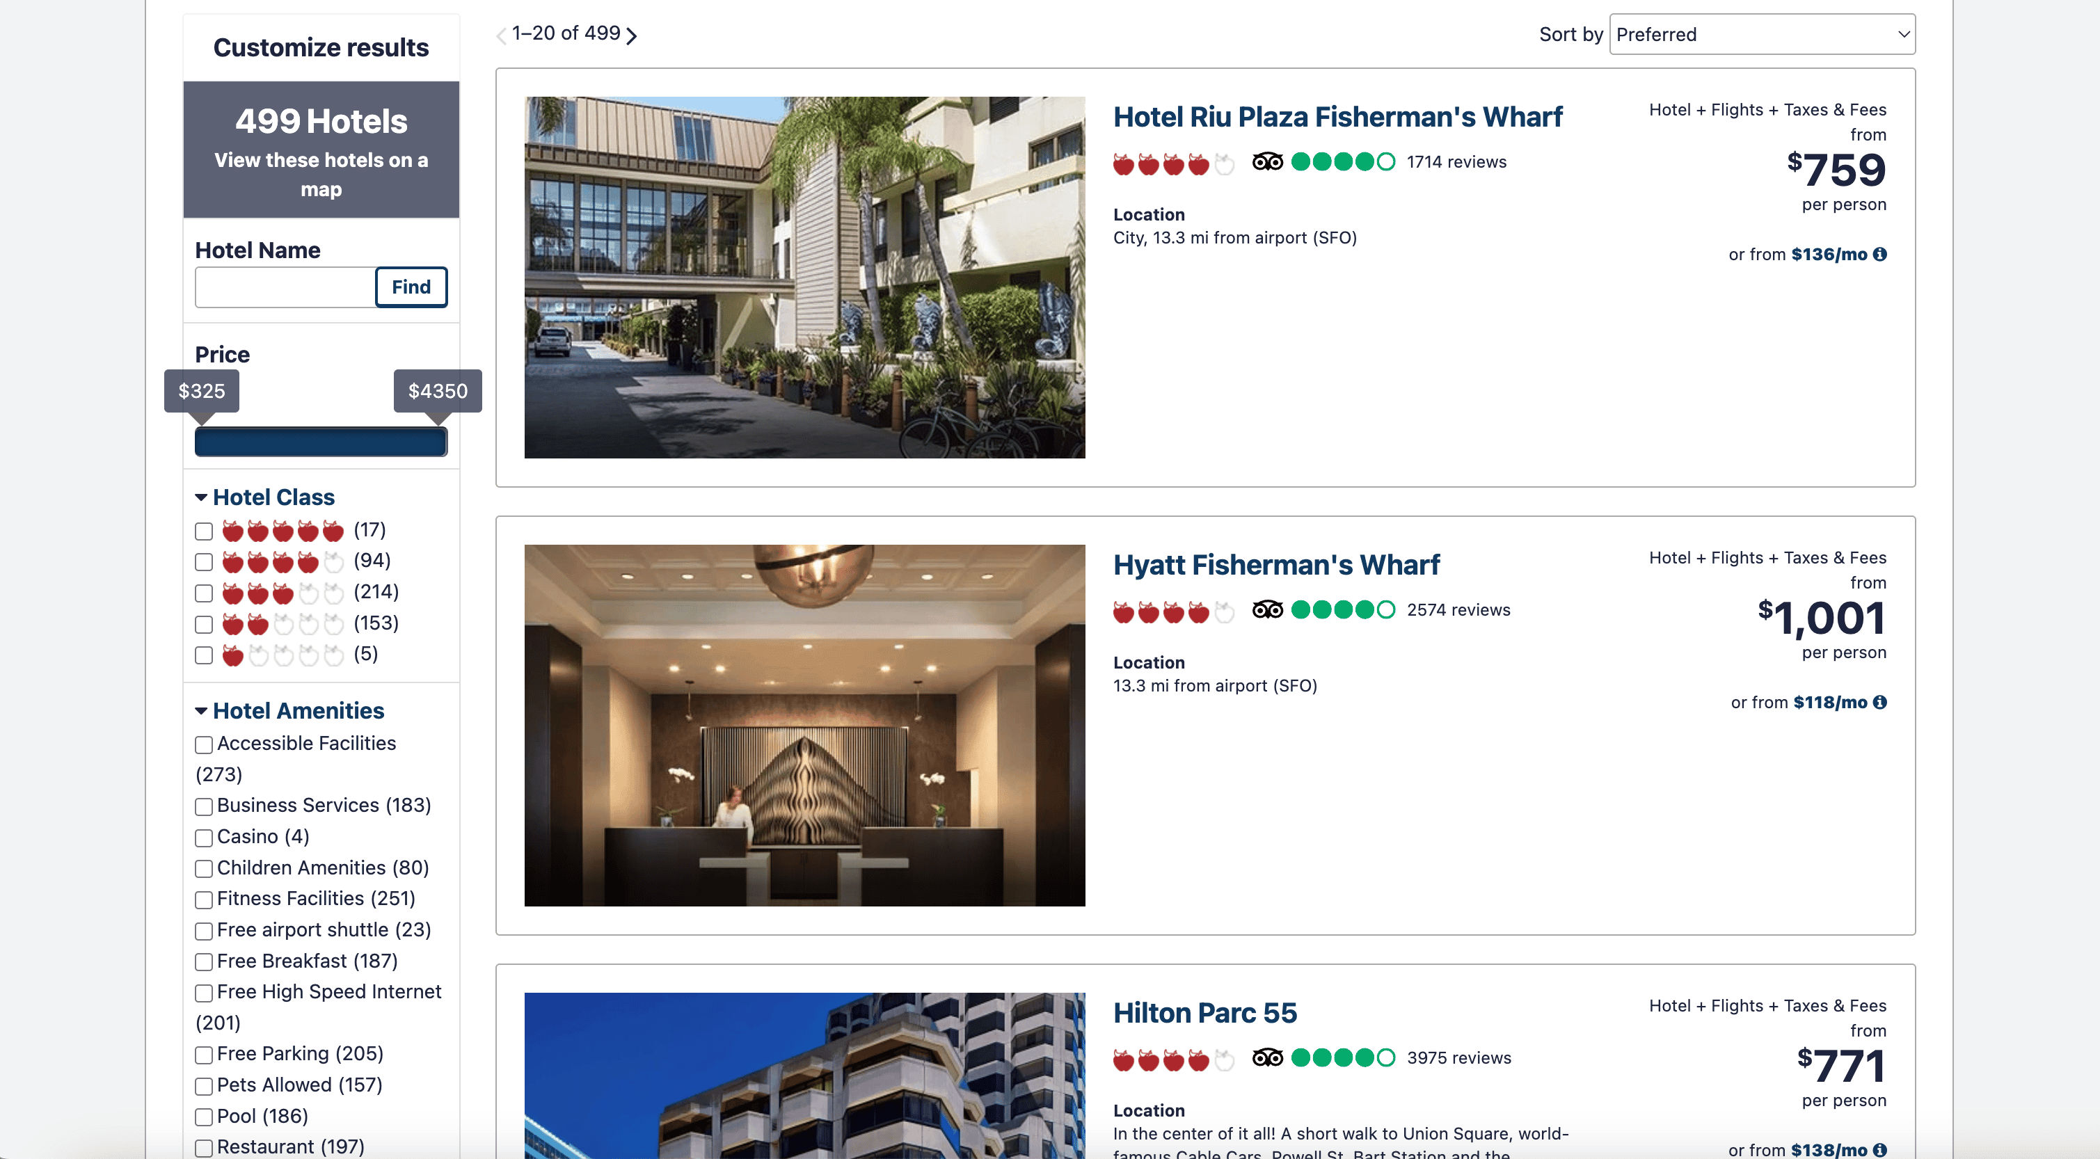Tick the Pets Allowed checkbox
This screenshot has width=2100, height=1159.
(204, 1086)
